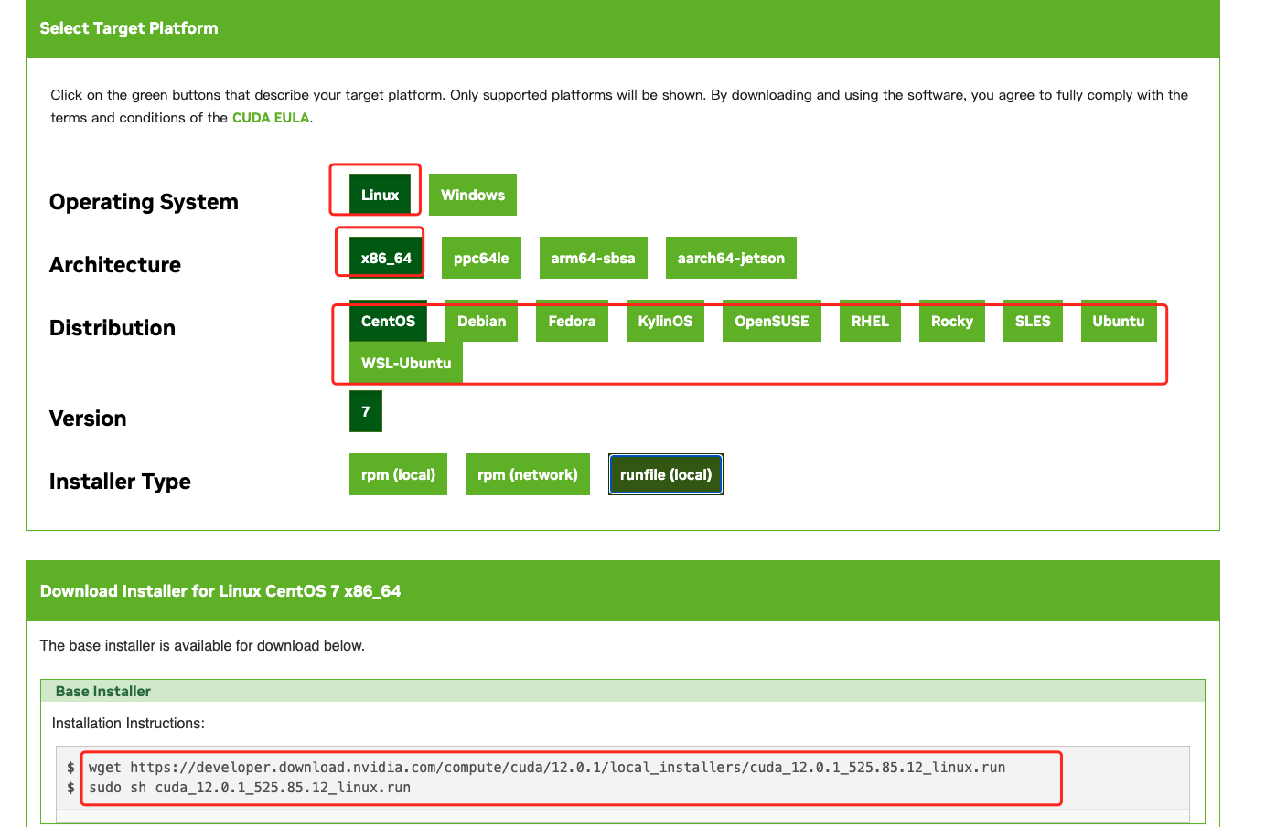Pick the SLES distribution option
The width and height of the screenshot is (1276, 827).
(1033, 321)
